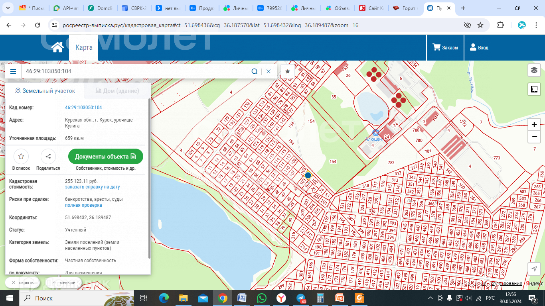This screenshot has height=306, width=545.
Task: Click the geolocation arrow icon
Action: [x=534, y=269]
